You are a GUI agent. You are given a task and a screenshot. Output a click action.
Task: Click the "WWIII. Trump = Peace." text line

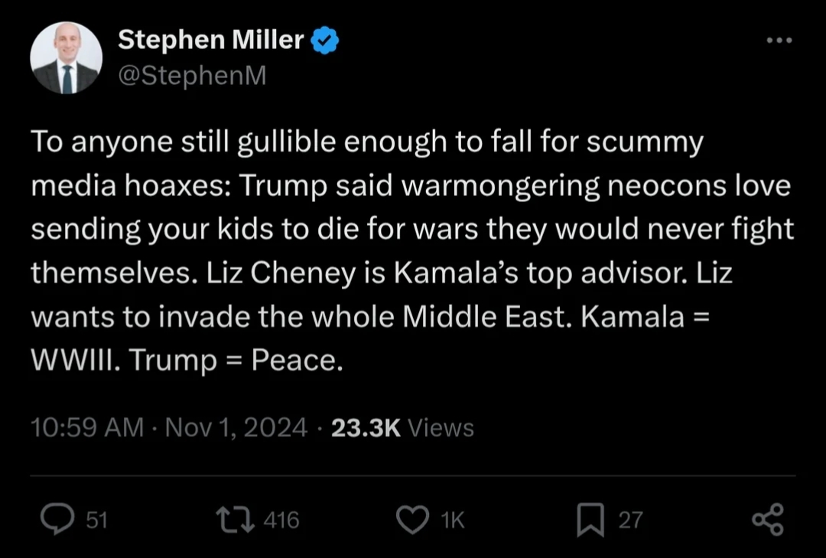click(185, 361)
